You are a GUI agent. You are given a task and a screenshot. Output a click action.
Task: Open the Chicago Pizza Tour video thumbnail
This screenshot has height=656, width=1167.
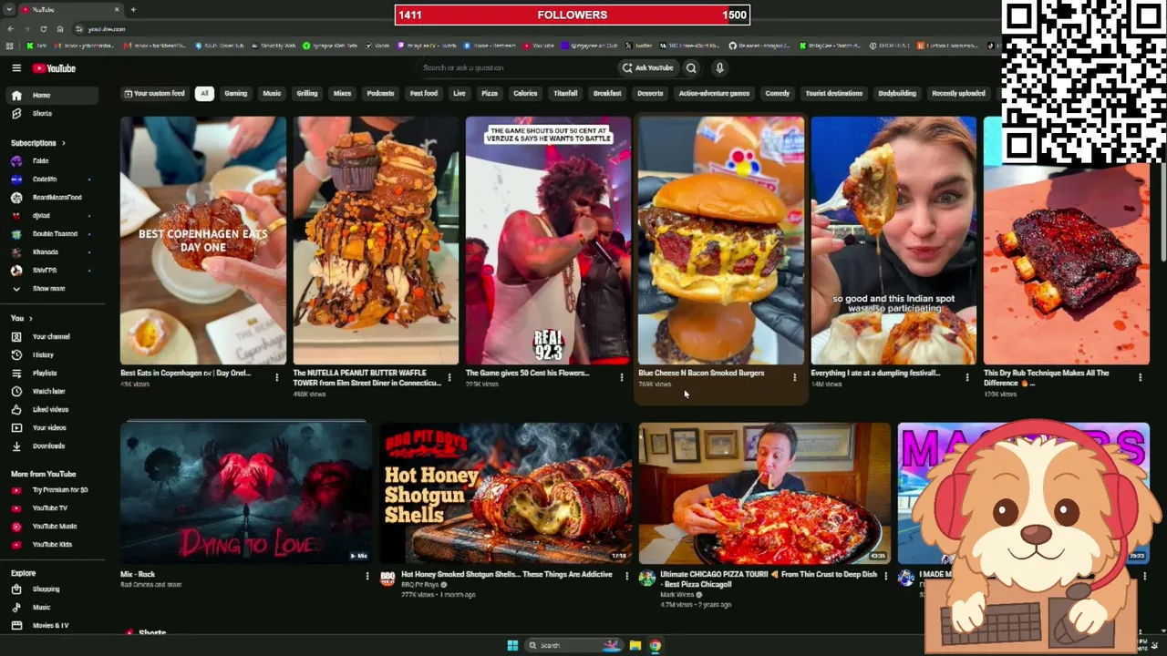click(764, 493)
